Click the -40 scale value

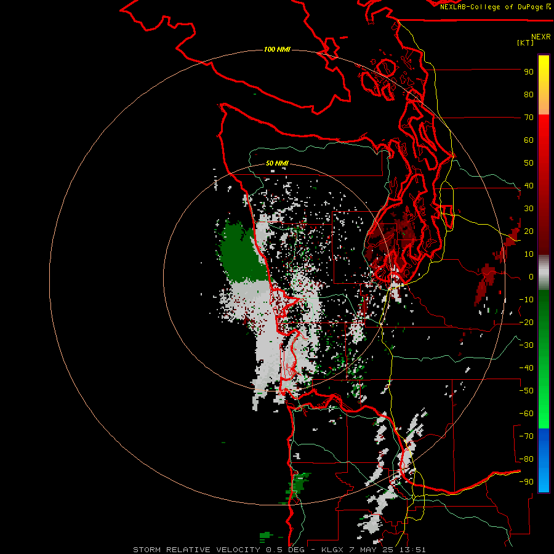tap(526, 368)
